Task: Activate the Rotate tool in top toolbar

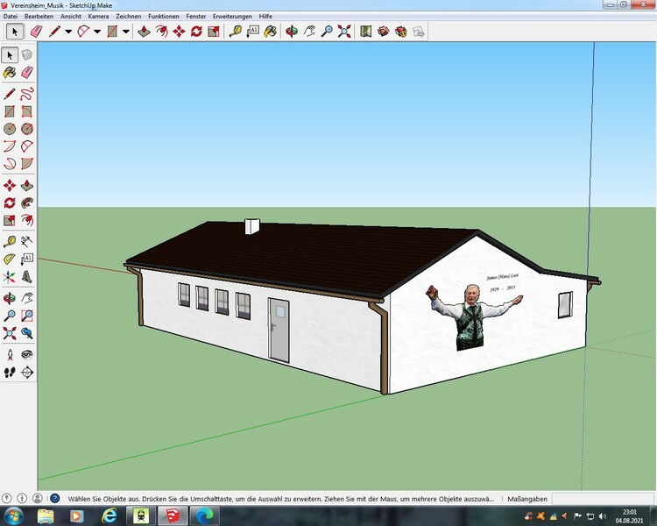Action: (196, 32)
